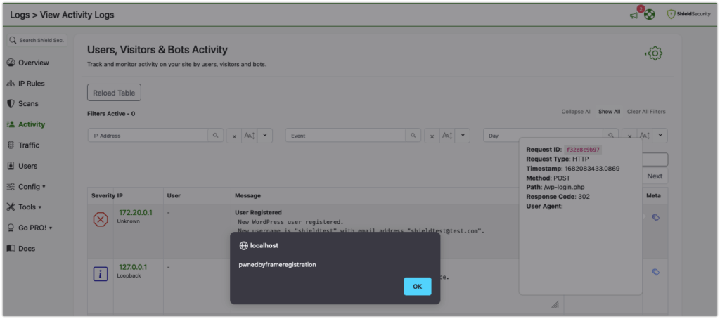Viewport: 720px width, 319px height.
Task: Expand the IP Address filter options dropdown
Action: 265,136
